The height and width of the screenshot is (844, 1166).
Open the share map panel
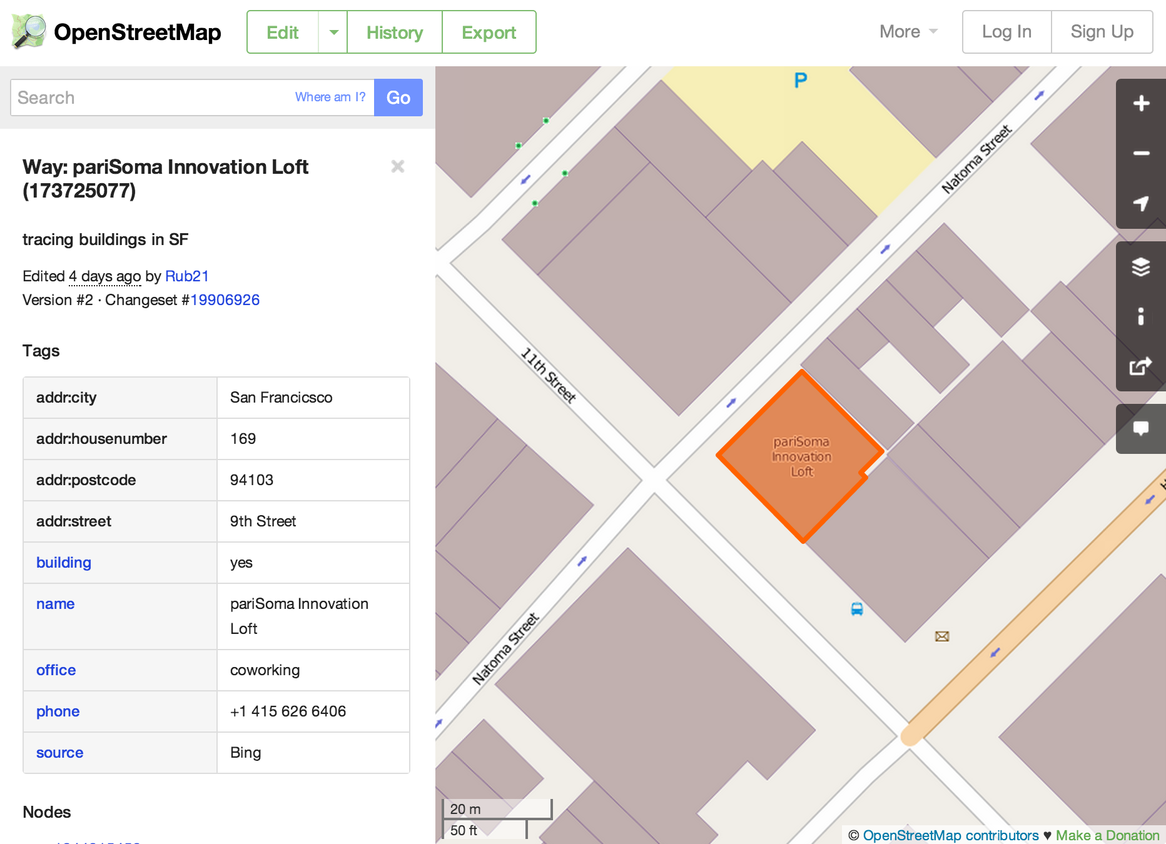1140,366
